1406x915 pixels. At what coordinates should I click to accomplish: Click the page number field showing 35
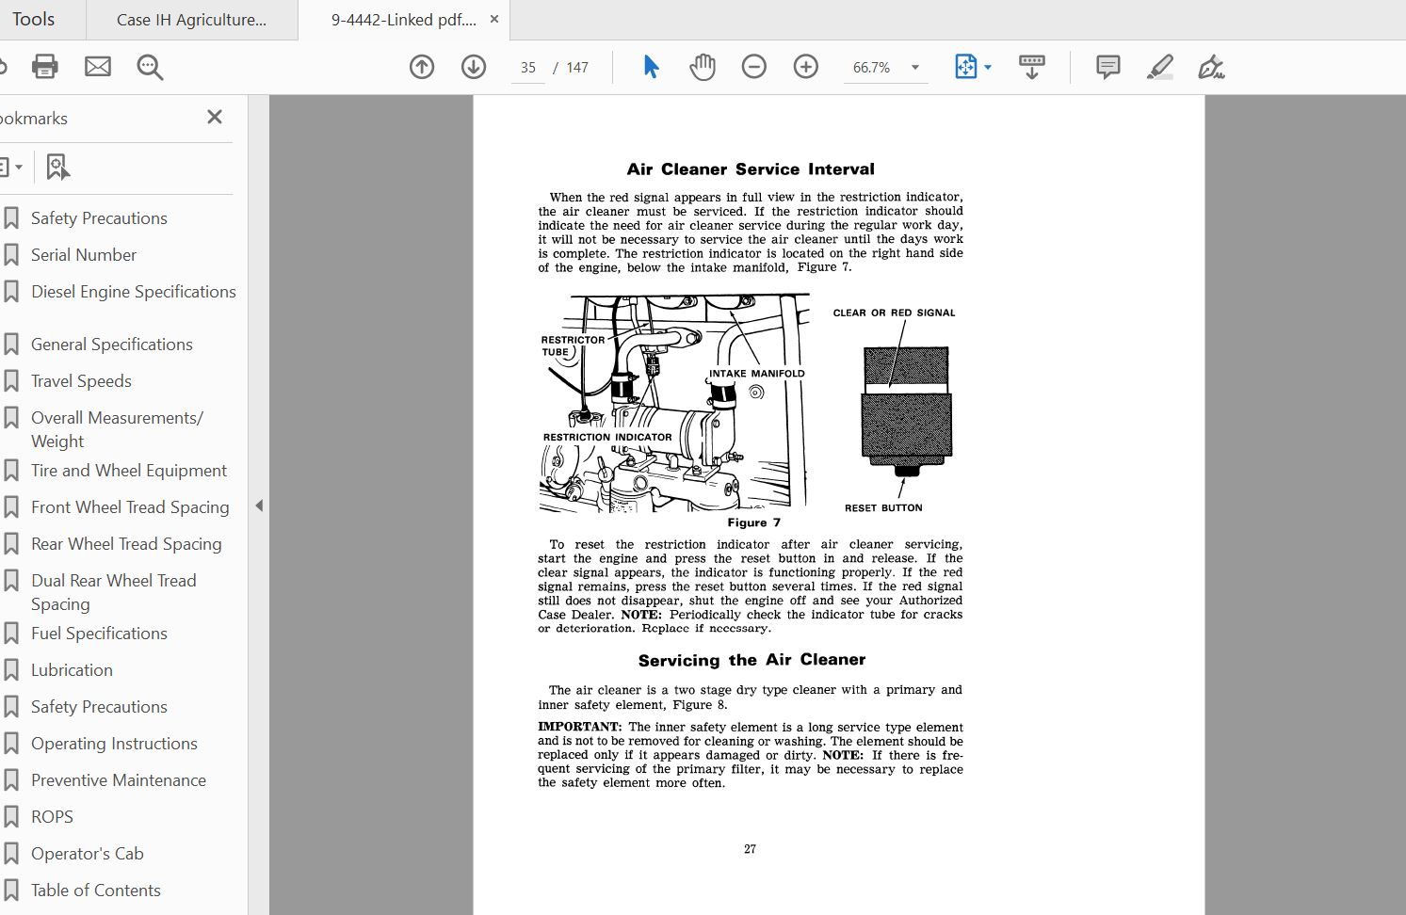point(528,68)
